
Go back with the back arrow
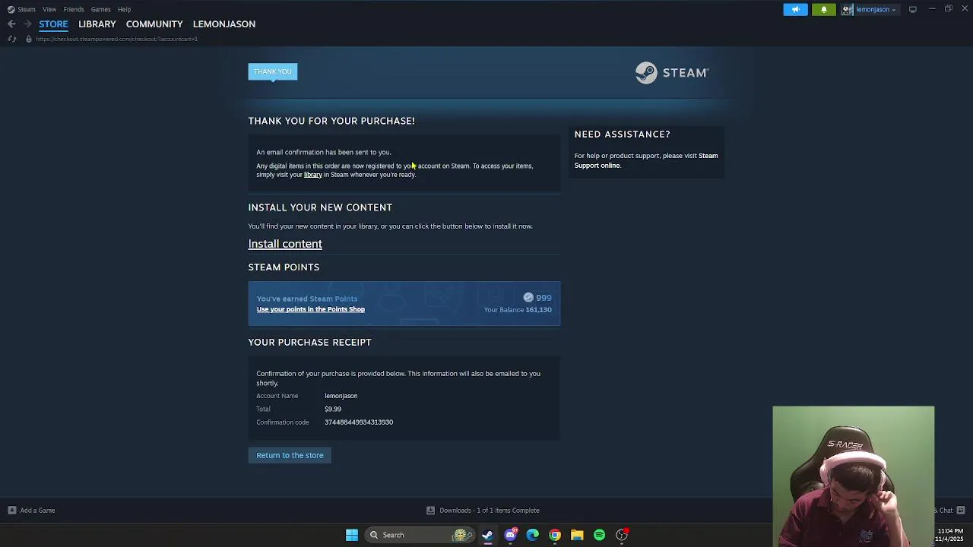pyautogui.click(x=11, y=24)
